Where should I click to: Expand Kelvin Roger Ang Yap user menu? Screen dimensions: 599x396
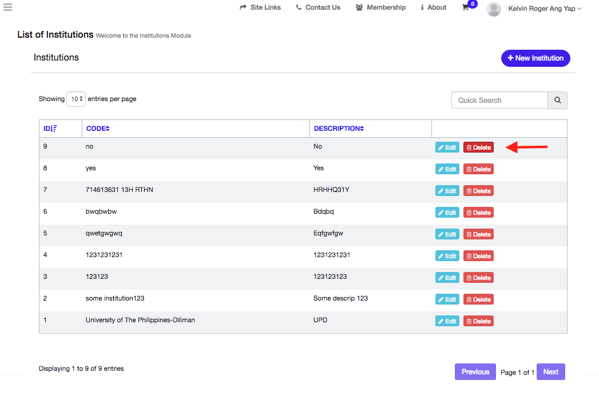tap(544, 9)
